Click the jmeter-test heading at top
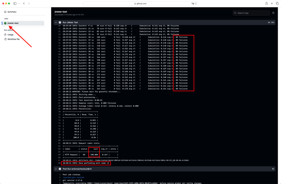Screen dimensions: 281x184 click(x=61, y=12)
